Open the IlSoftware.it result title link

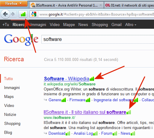pos(85,112)
